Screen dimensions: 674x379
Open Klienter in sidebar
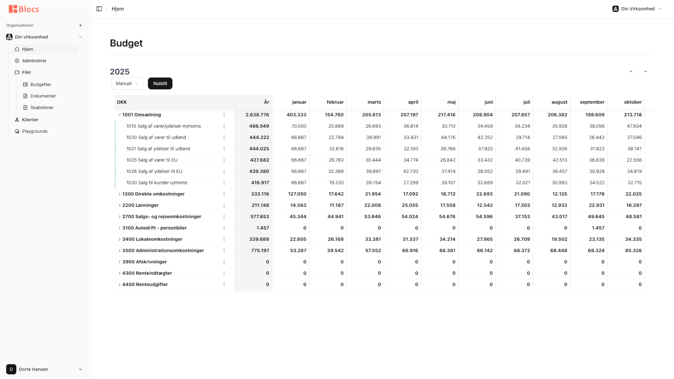30,120
